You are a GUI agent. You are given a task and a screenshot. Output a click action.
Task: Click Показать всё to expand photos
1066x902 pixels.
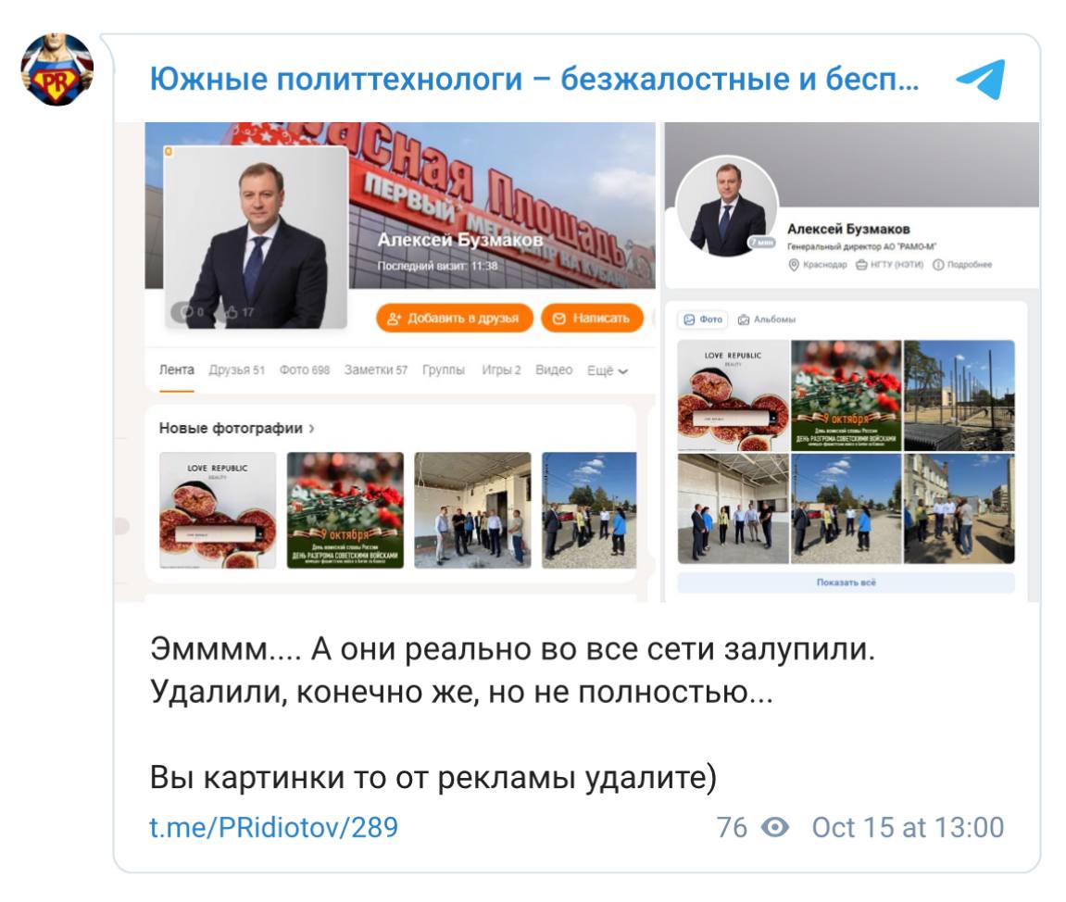[x=846, y=583]
